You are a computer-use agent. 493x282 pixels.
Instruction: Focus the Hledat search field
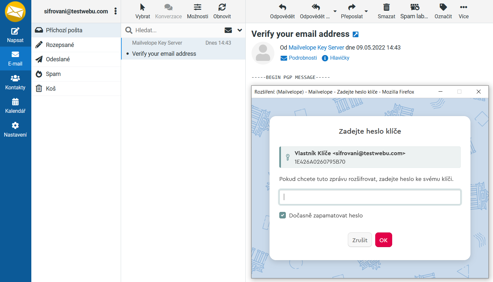(x=178, y=30)
